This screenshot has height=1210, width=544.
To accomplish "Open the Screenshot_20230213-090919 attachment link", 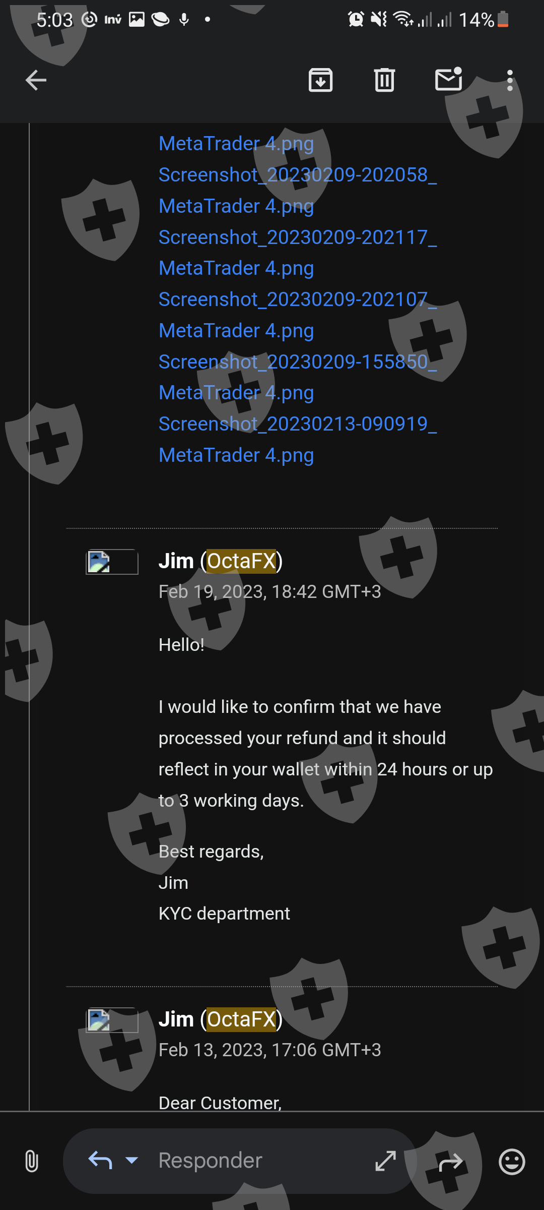I will point(298,439).
